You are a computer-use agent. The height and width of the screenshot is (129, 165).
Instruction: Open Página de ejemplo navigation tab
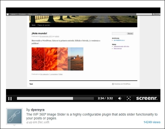[x=44, y=25]
